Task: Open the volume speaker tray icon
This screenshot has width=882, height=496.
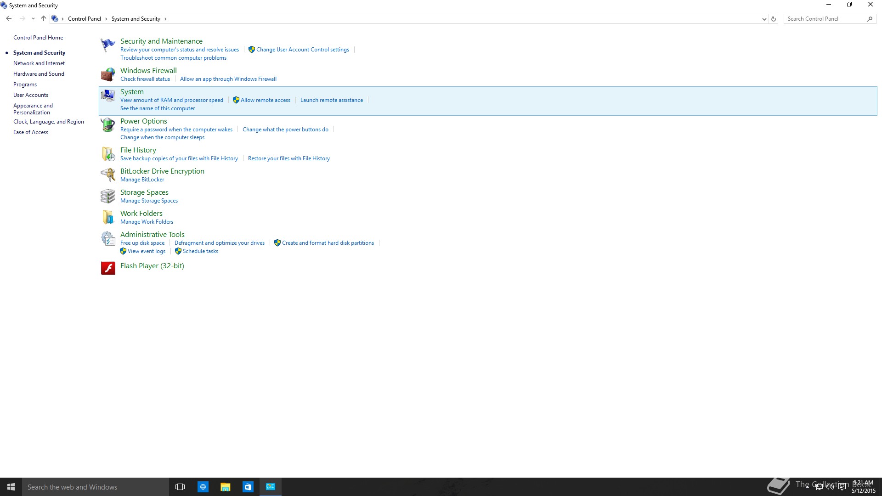Action: coord(830,487)
